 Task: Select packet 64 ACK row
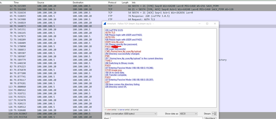pyautogui.click(x=138, y=13)
